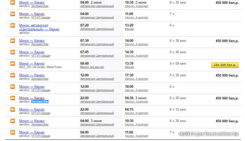The image size is (245, 141).
Task: Click ЧТТУП Шедди carrier in 07:45 row
Action: click(40, 56)
